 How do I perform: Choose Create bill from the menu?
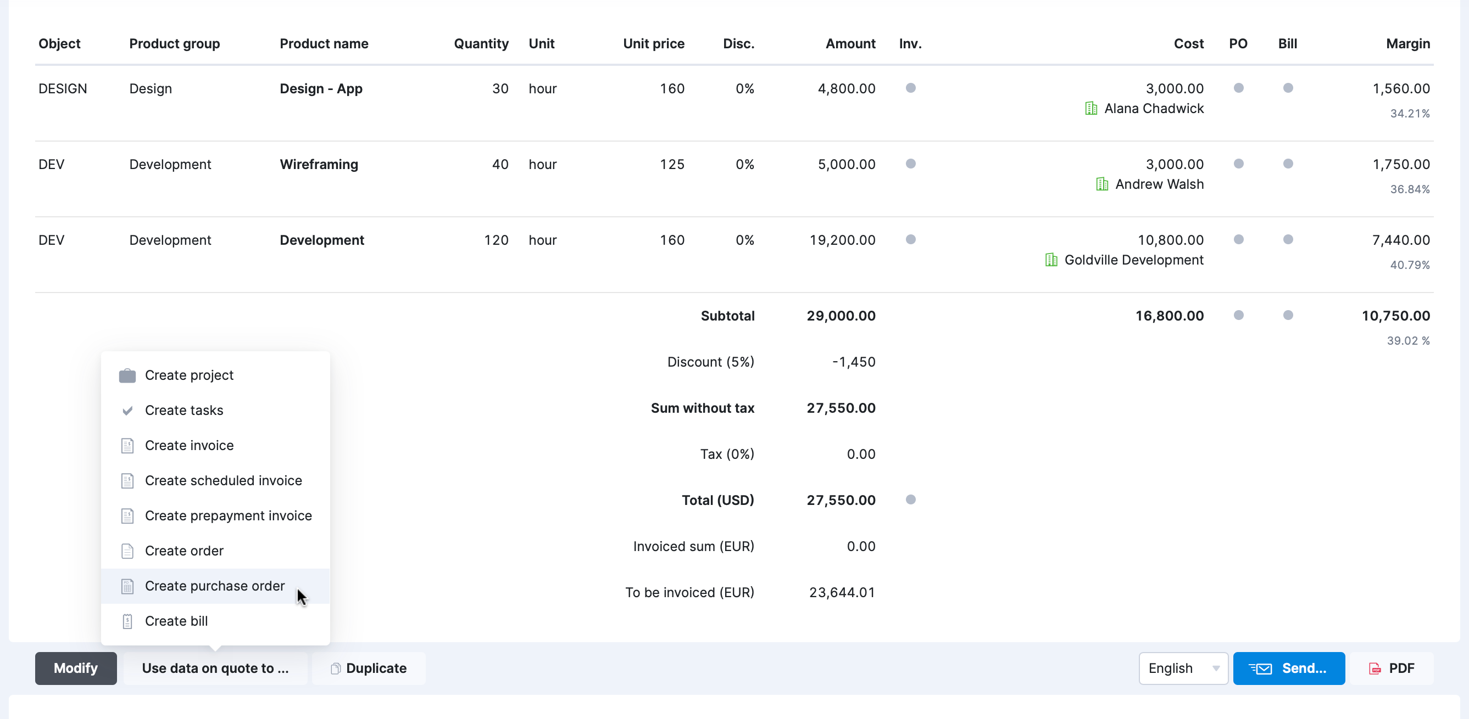click(215, 621)
